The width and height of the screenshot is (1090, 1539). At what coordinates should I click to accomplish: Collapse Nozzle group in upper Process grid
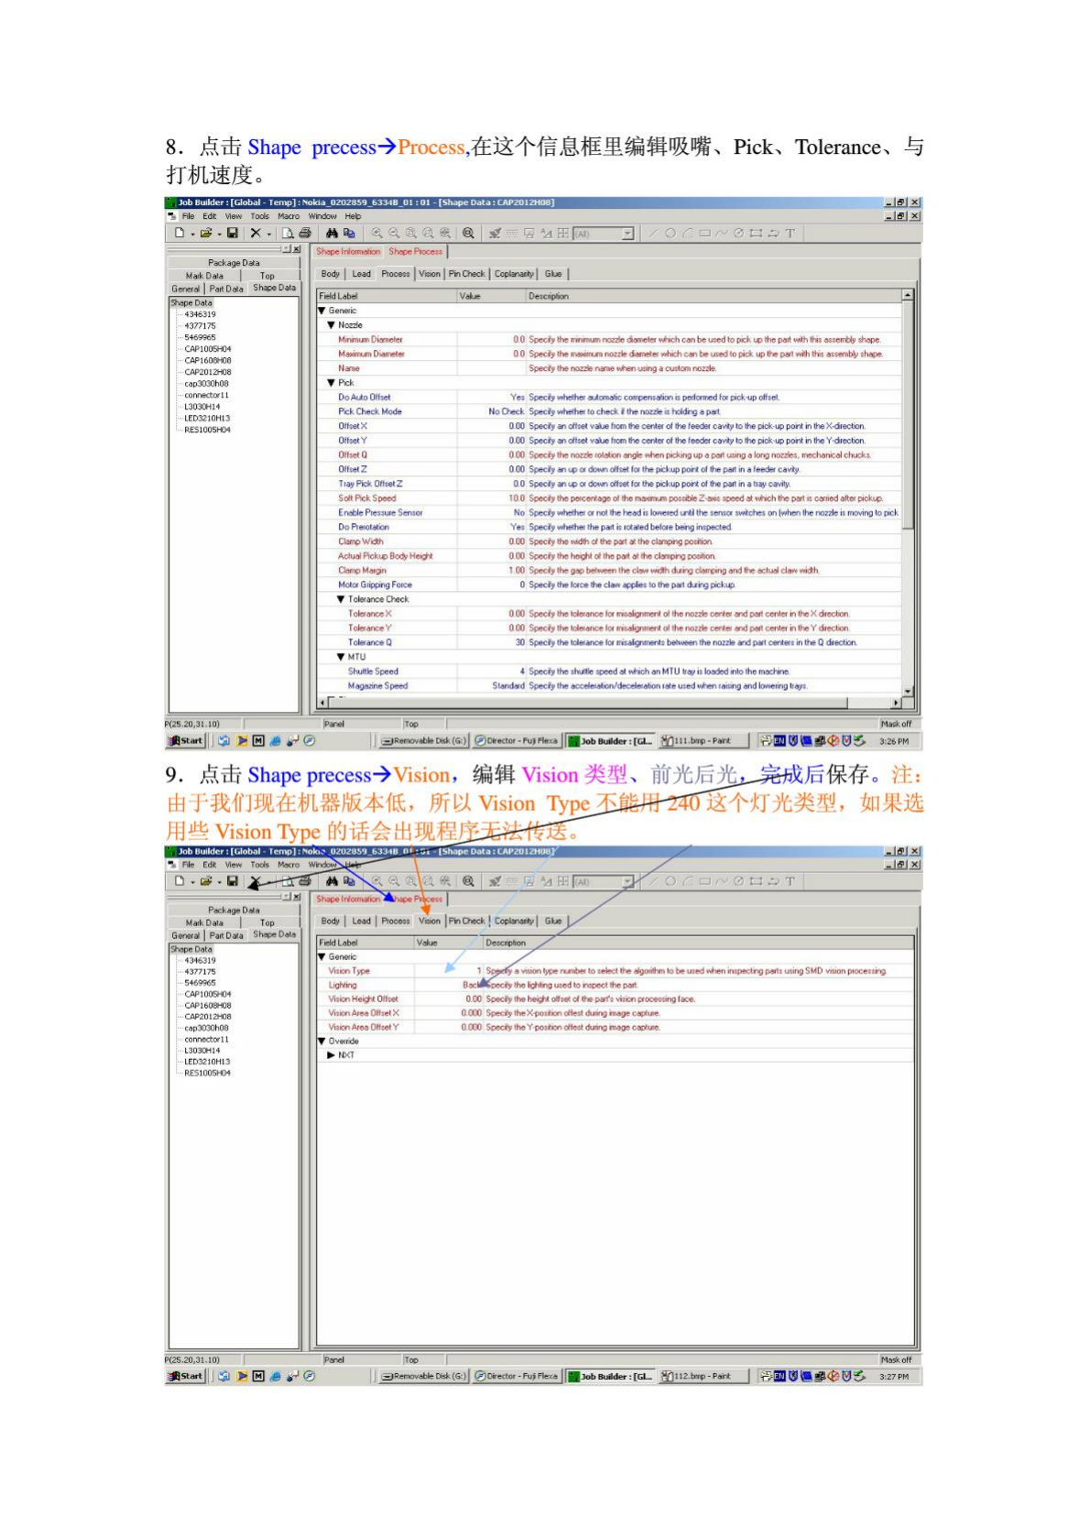click(x=332, y=325)
